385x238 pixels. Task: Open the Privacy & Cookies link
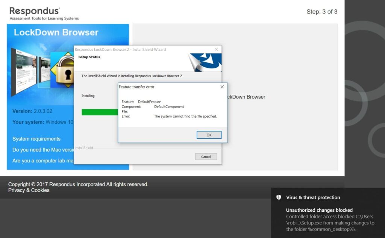pos(29,190)
